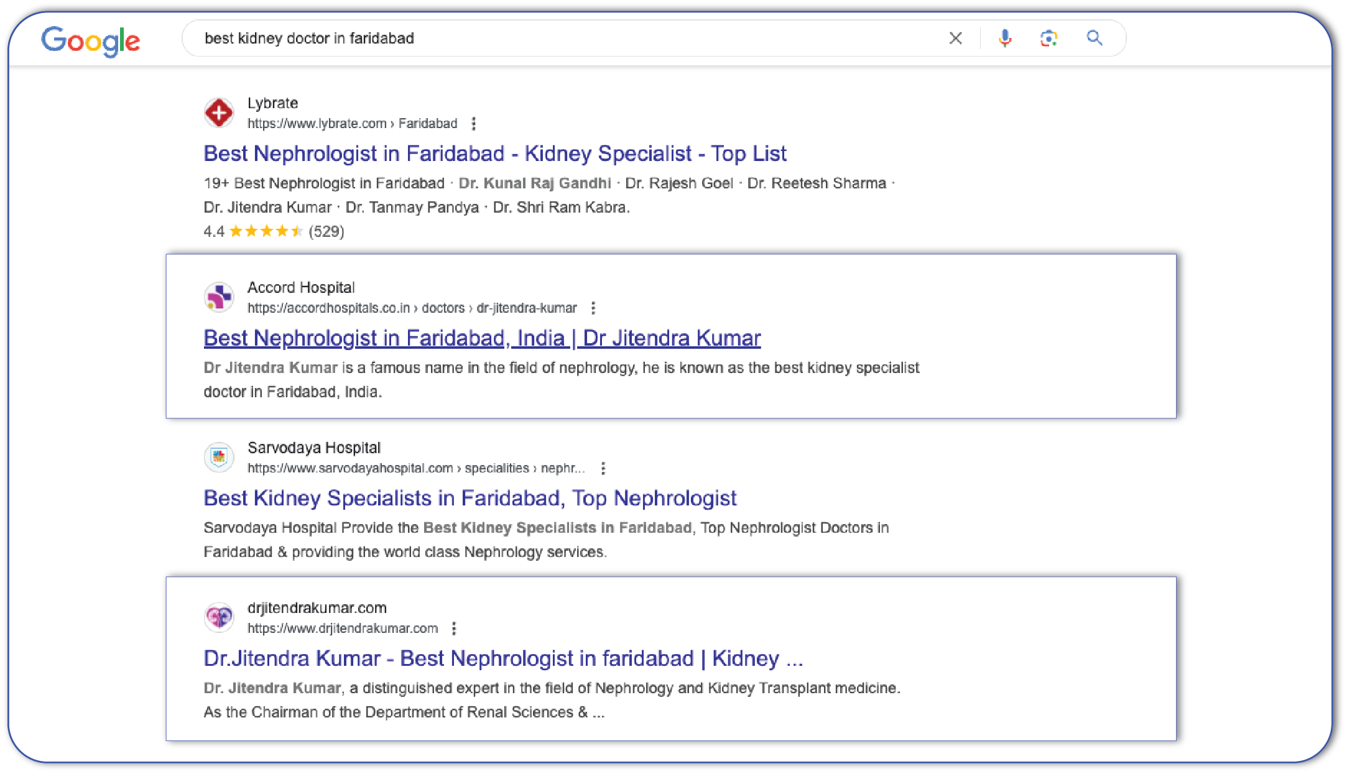1347x774 pixels.
Task: Click the Sarvodaya Hospital favicon
Action: 219,458
